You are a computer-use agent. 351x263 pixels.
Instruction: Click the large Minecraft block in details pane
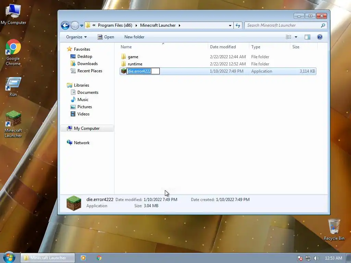tap(74, 203)
